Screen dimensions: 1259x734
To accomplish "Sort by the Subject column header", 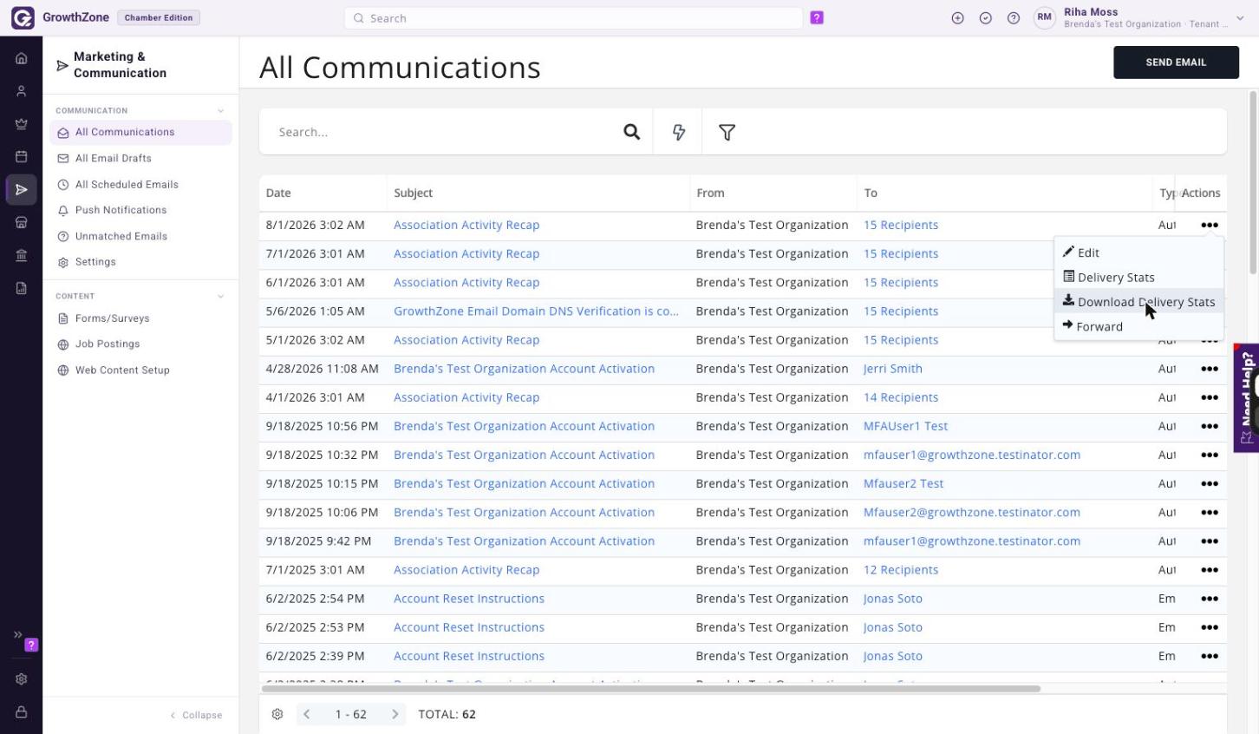I will [x=413, y=193].
